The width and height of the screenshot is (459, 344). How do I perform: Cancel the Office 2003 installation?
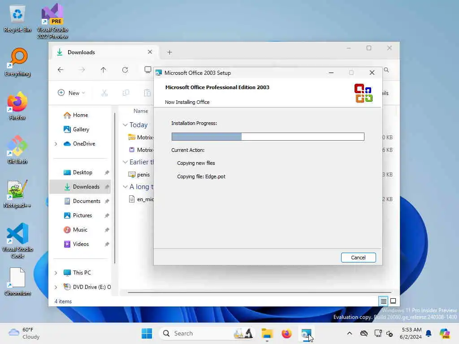point(358,258)
